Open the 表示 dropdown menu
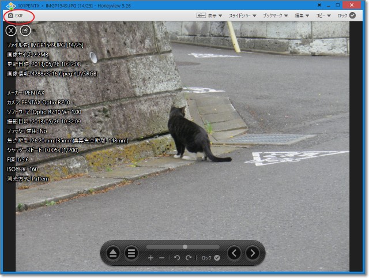The height and width of the screenshot is (278, 369). click(x=216, y=16)
